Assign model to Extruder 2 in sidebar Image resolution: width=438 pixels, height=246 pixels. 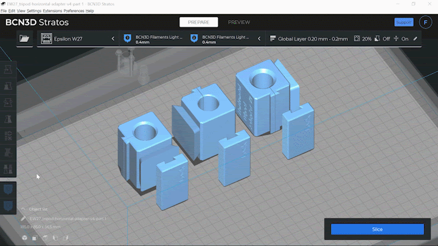coord(8,206)
